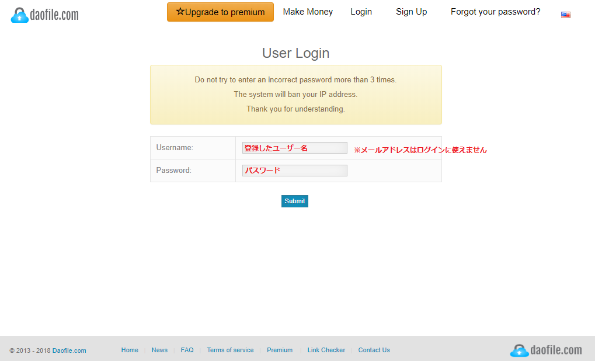Go to Login in top navigation
Image resolution: width=595 pixels, height=361 pixels.
point(361,12)
